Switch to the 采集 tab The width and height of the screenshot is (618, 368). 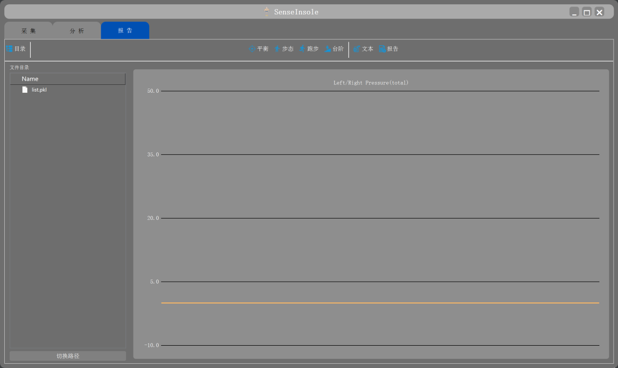click(x=28, y=31)
